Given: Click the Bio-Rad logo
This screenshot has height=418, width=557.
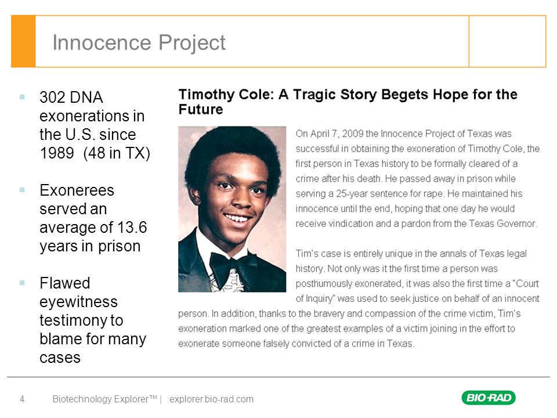Looking at the screenshot, I should pyautogui.click(x=489, y=397).
